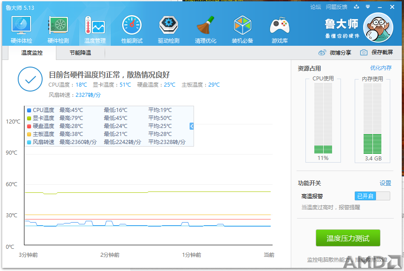Click the 内存使用 memory bar meter
Screen dimensions: 404x271
click(372, 118)
